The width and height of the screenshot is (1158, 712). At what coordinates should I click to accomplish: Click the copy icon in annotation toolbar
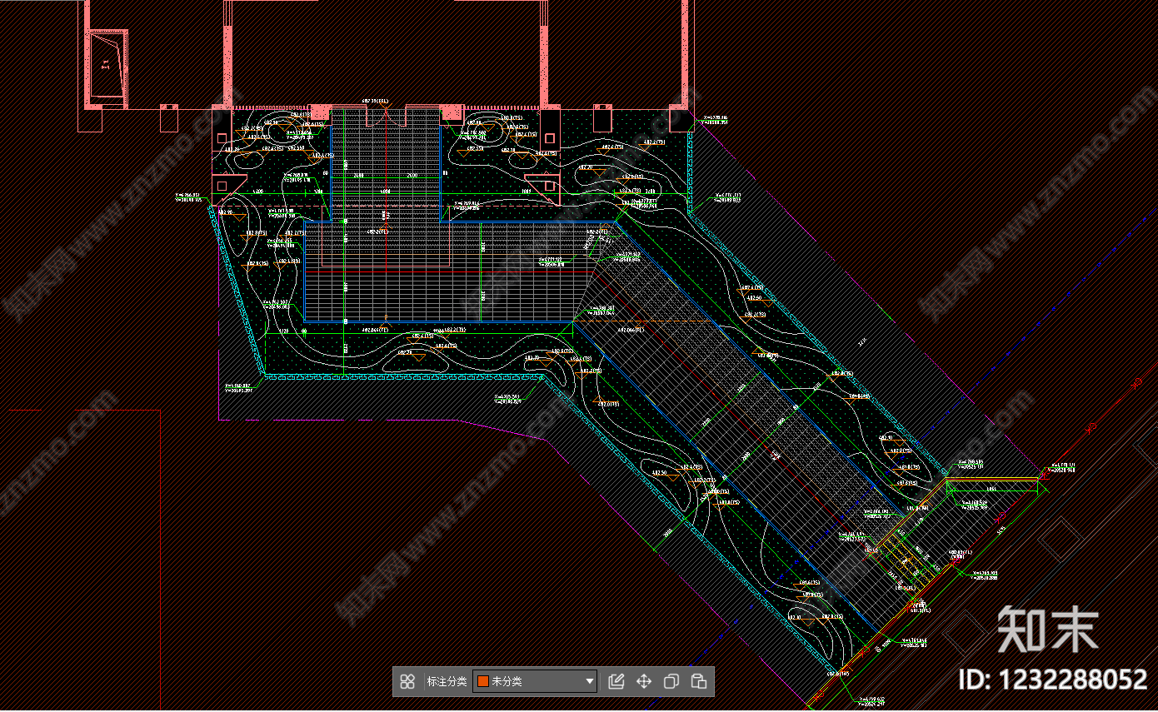[671, 681]
